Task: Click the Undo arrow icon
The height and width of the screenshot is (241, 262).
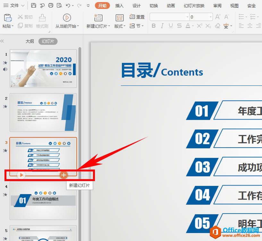Action: coord(68,5)
